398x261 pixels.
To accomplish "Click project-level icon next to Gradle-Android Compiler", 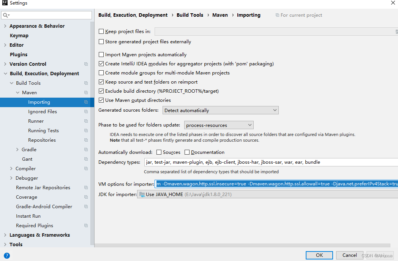I will click(x=86, y=206).
